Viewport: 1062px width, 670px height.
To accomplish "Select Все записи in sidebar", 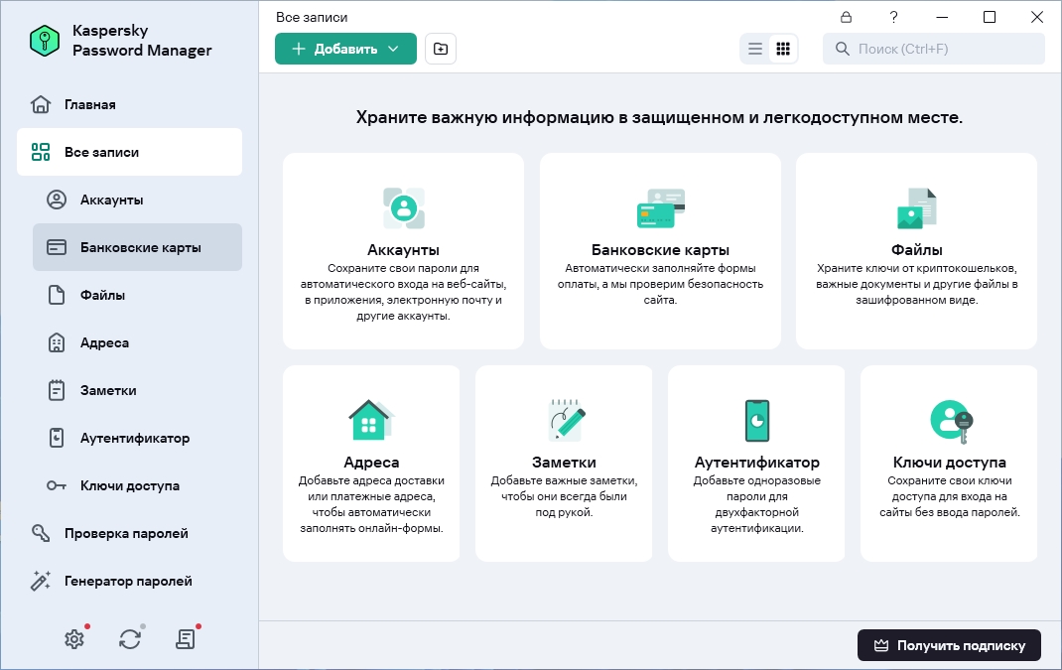I will tap(129, 152).
